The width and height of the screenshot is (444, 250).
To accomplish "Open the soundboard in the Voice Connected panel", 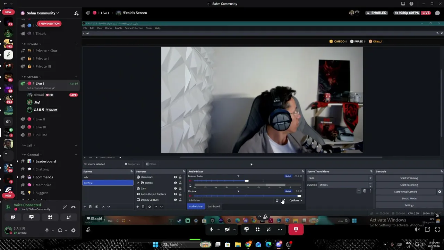I will (x=69, y=217).
